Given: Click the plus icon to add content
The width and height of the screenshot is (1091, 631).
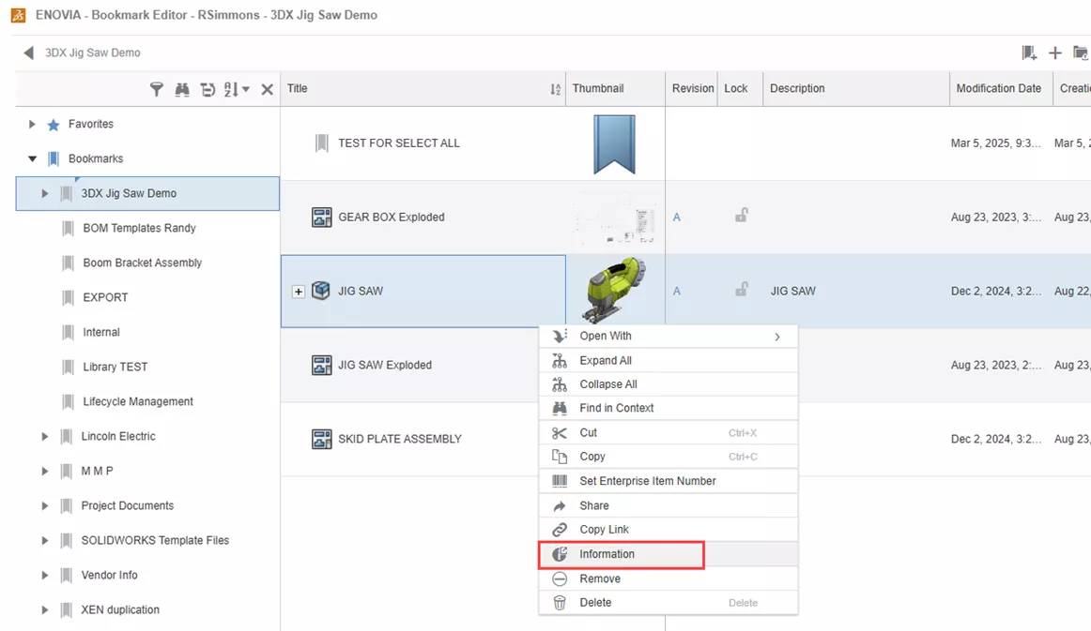Looking at the screenshot, I should (1054, 53).
